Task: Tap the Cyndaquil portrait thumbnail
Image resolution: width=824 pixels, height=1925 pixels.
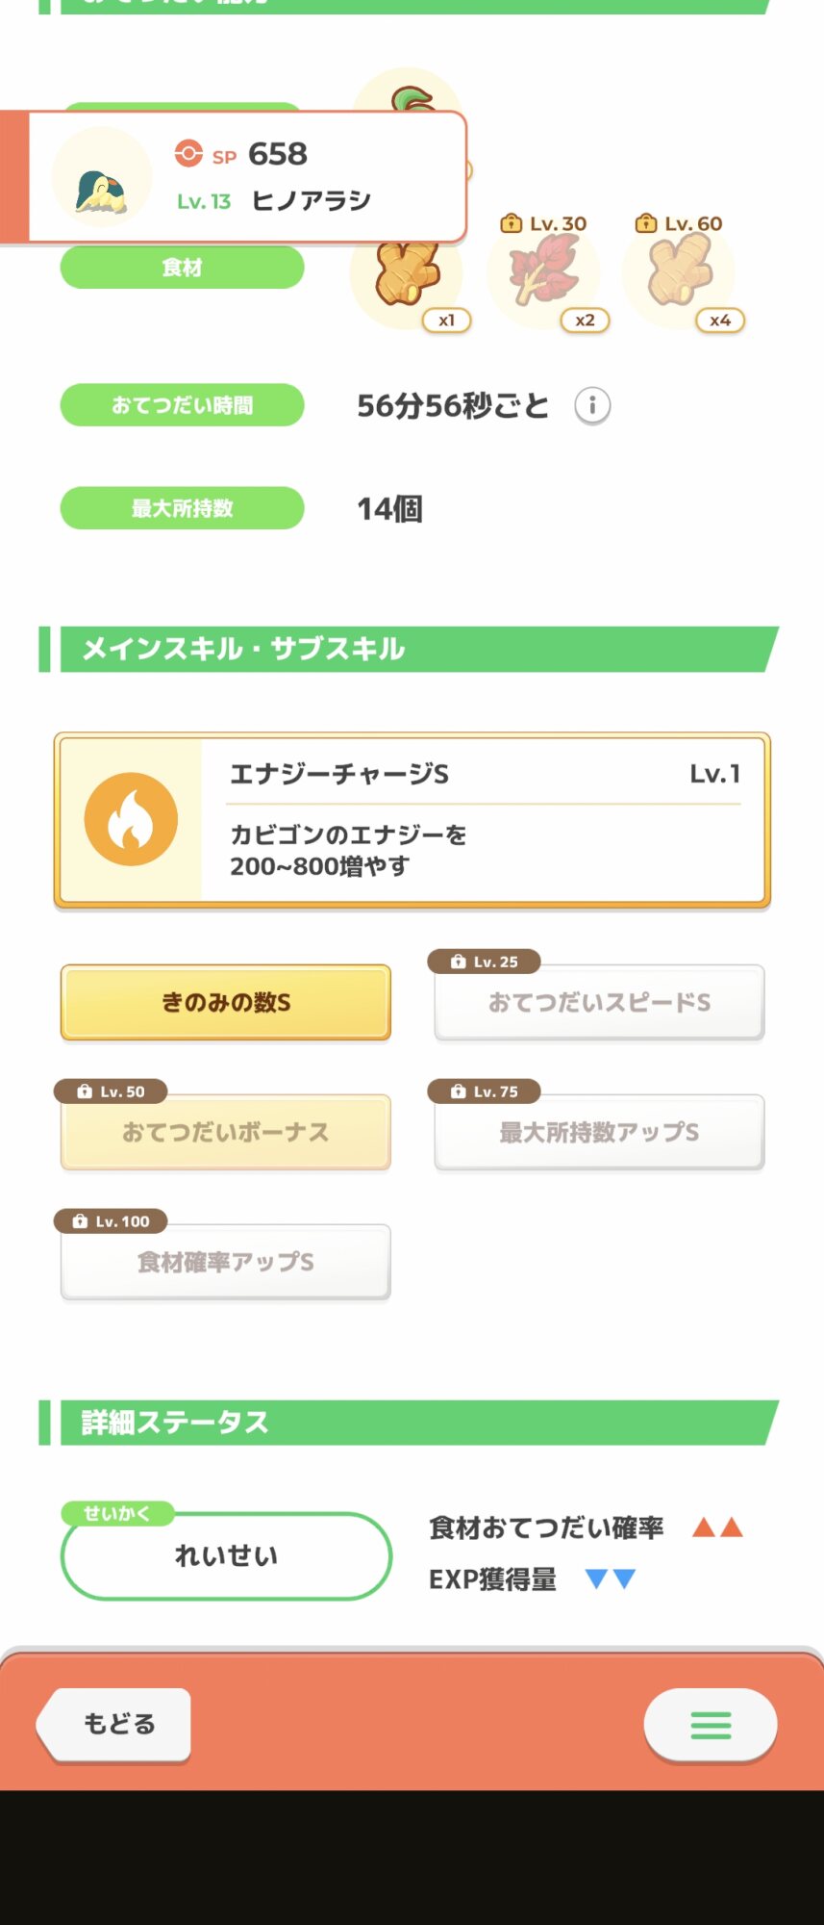Action: [x=101, y=177]
